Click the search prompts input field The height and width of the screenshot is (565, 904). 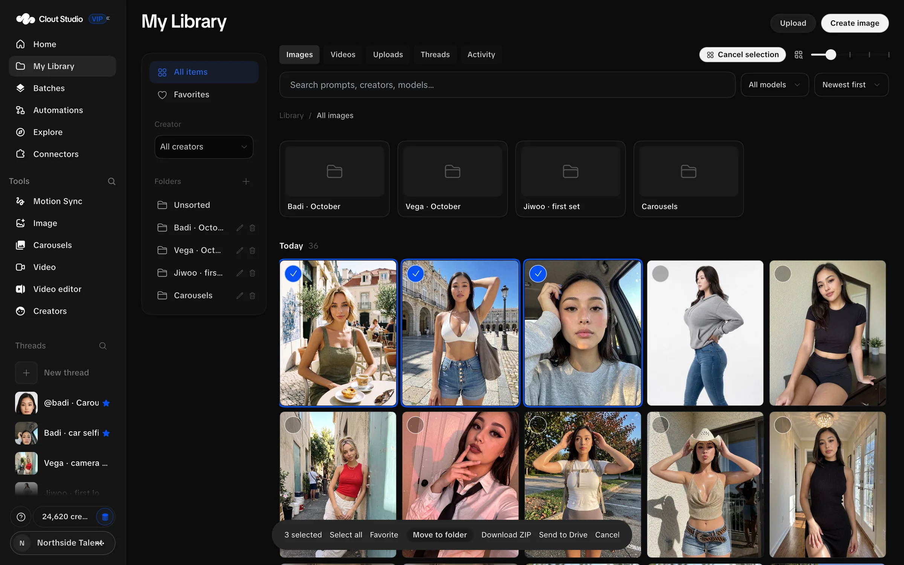(x=507, y=85)
